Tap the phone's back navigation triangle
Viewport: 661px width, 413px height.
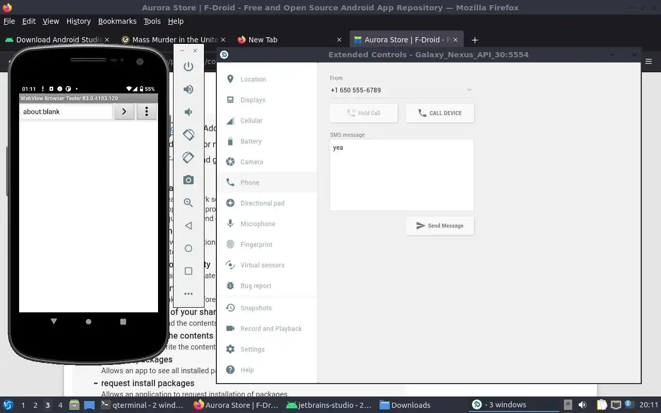coord(54,322)
